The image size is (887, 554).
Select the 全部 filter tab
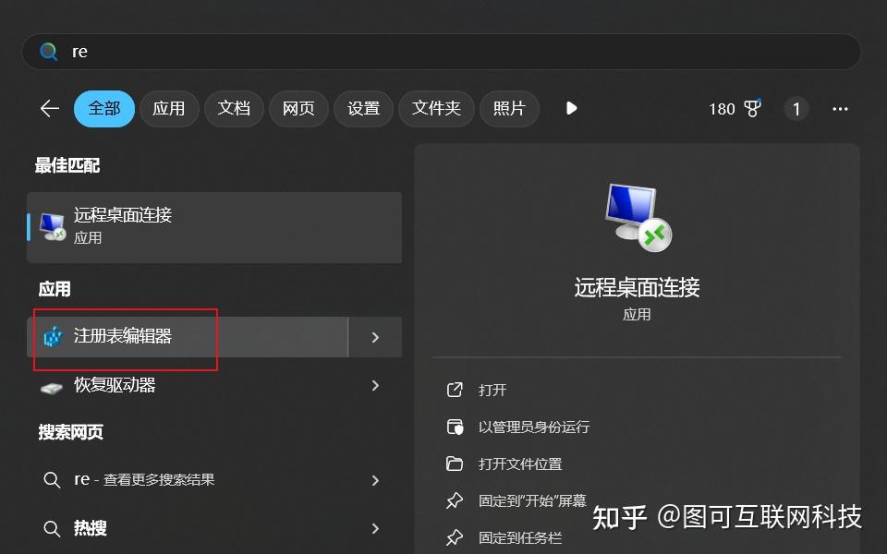coord(104,109)
